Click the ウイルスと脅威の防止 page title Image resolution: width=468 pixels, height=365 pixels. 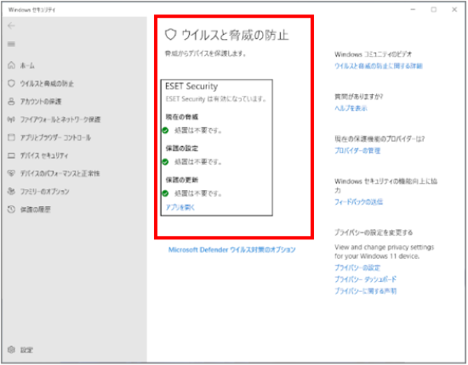235,35
